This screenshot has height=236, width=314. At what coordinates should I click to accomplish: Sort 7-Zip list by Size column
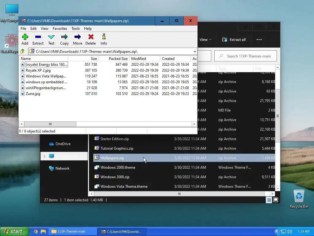pos(83,59)
